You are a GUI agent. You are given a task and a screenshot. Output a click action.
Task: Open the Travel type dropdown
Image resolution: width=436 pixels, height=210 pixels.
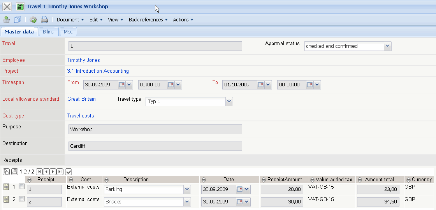pyautogui.click(x=229, y=101)
